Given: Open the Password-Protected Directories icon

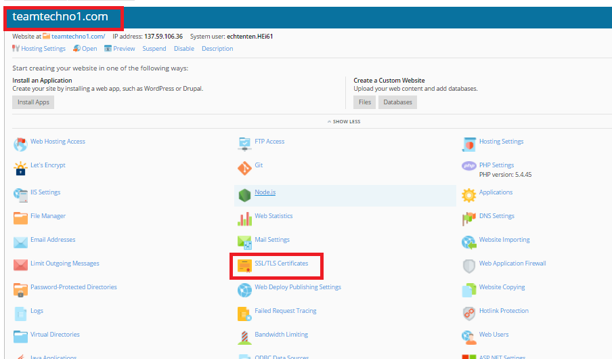Looking at the screenshot, I should (20, 290).
